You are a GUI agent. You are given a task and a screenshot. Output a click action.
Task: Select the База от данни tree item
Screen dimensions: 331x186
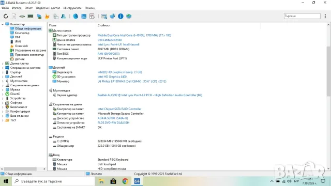click(19, 116)
